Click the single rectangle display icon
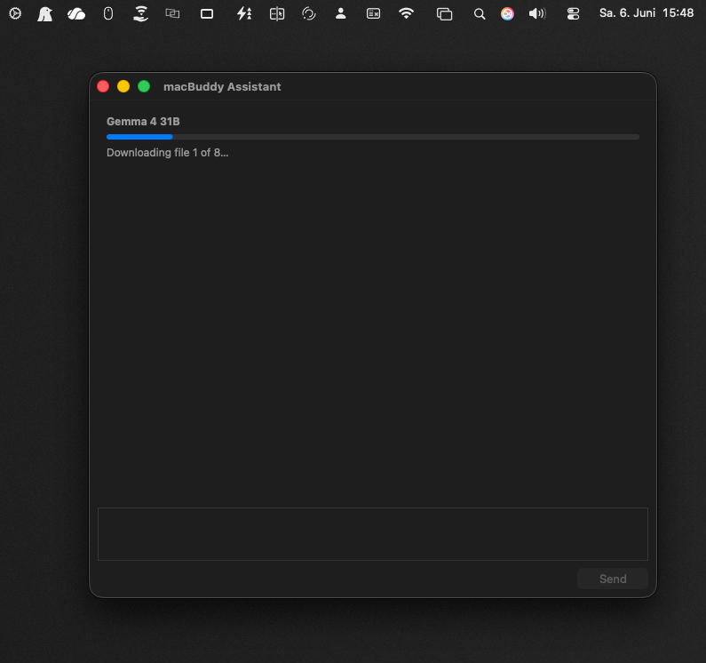 pyautogui.click(x=207, y=14)
